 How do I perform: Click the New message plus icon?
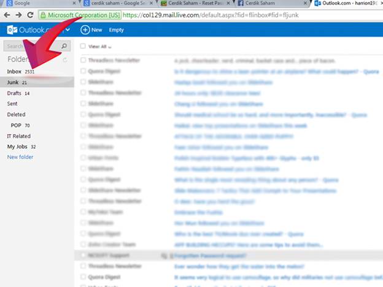(84, 30)
